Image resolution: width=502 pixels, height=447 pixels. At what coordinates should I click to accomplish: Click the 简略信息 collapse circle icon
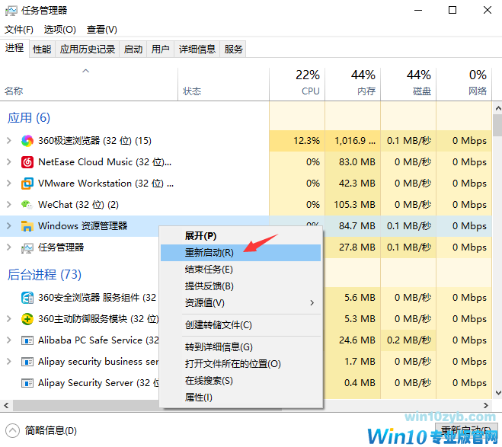(x=12, y=431)
